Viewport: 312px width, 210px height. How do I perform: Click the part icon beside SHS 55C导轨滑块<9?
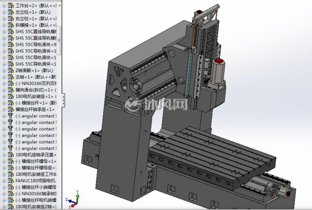point(11,44)
